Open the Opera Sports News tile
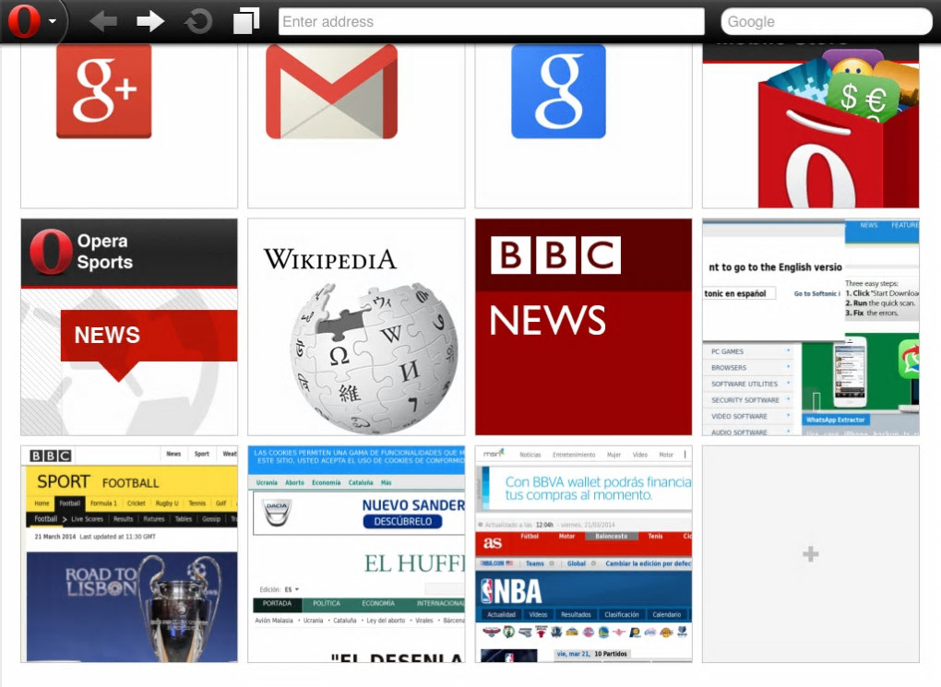The height and width of the screenshot is (687, 941). (129, 327)
